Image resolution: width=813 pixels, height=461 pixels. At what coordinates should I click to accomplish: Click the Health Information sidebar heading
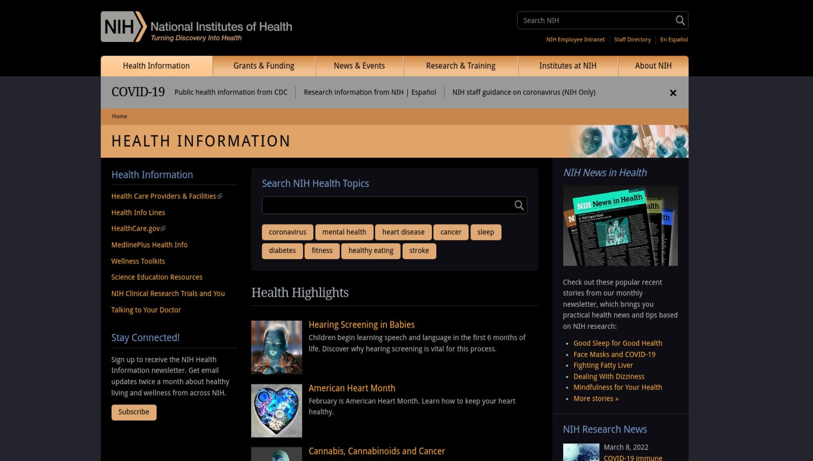[152, 175]
